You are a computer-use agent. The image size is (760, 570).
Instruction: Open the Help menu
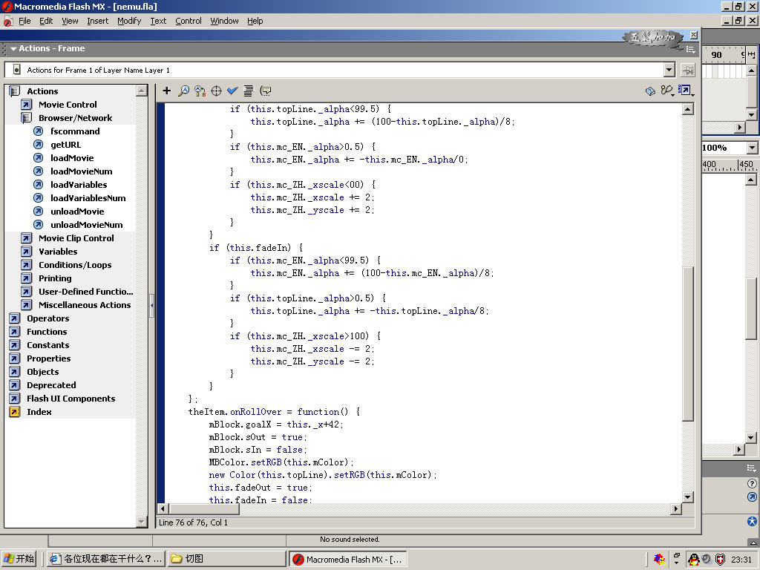(255, 21)
